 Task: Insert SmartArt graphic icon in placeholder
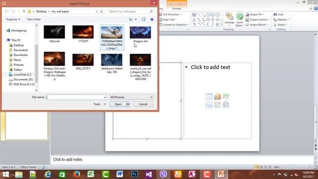(x=226, y=96)
